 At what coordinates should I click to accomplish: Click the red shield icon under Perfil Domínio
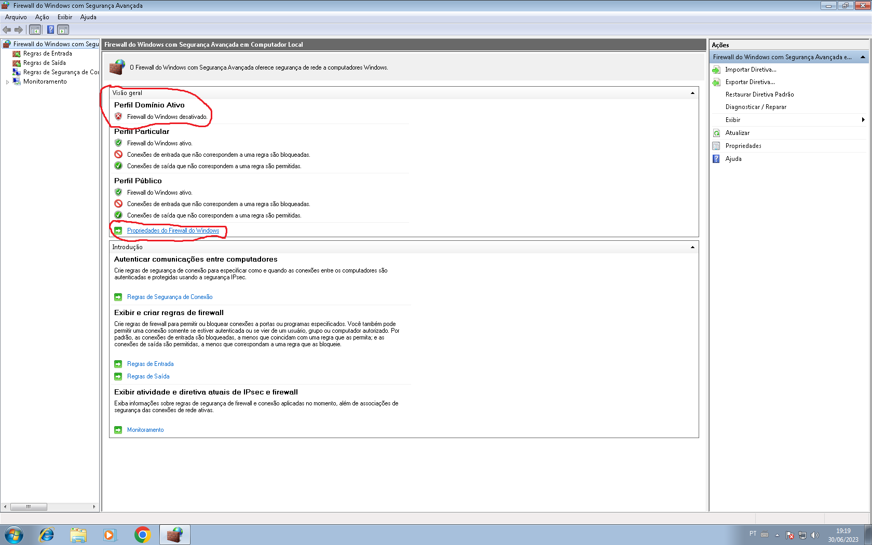[118, 117]
